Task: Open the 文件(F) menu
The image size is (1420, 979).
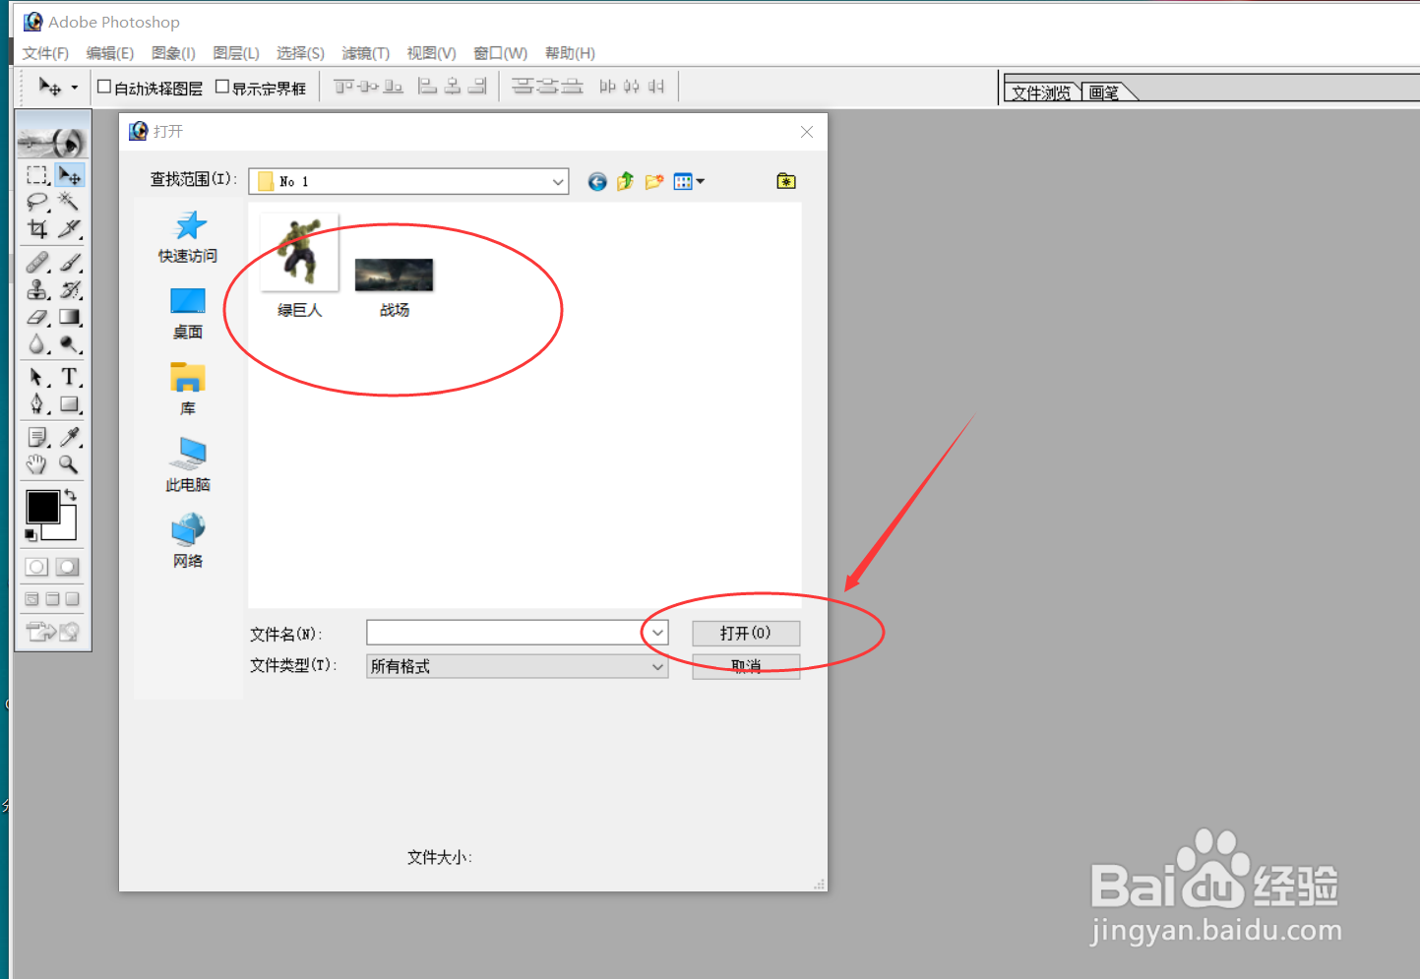Action: coord(45,53)
